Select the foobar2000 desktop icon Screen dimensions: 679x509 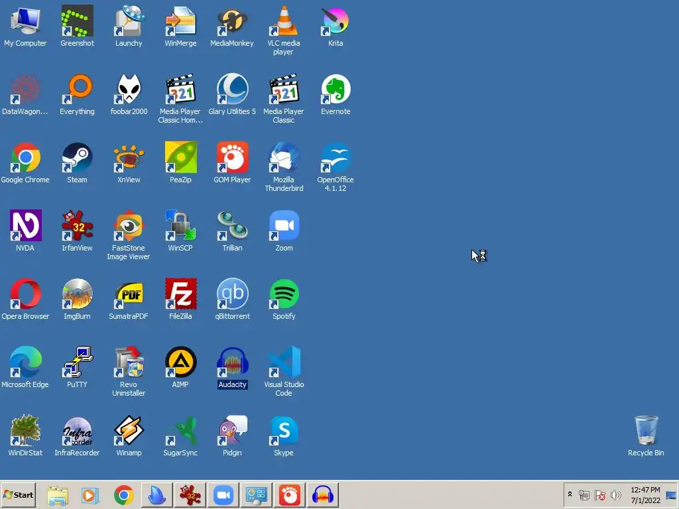(x=129, y=94)
